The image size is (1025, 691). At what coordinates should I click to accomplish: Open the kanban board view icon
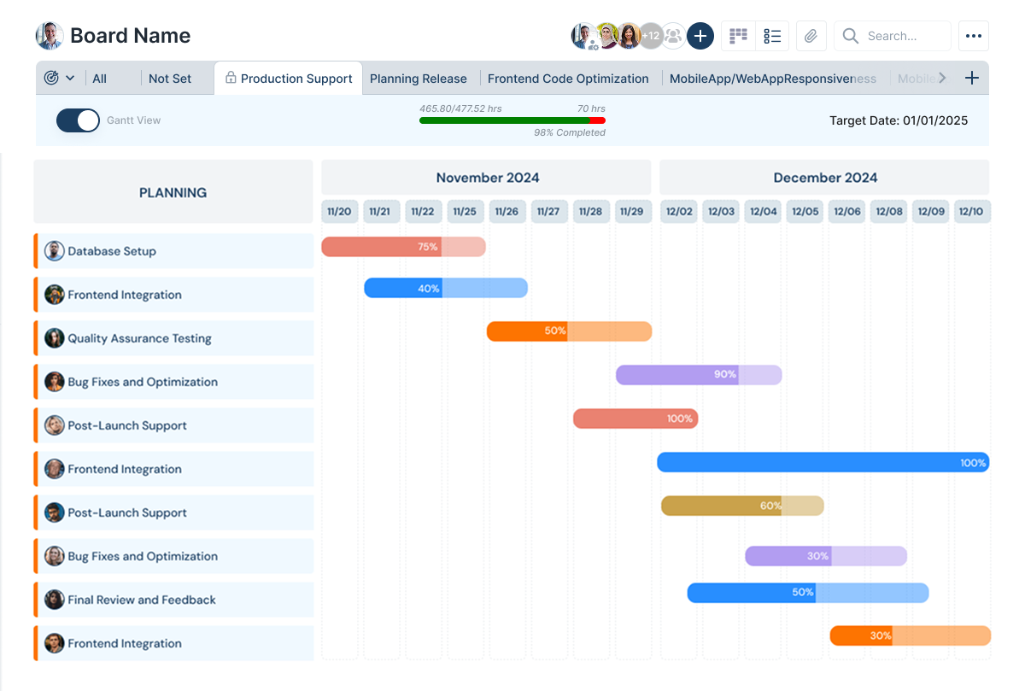(738, 36)
